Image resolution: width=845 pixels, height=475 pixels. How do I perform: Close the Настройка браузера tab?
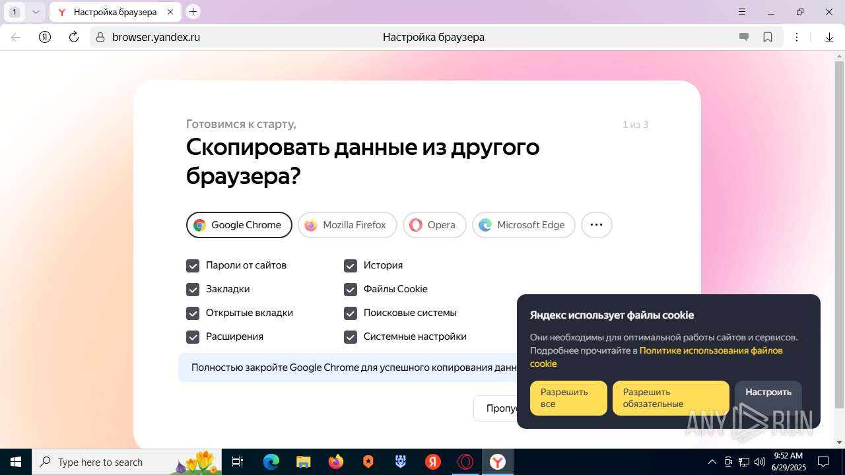[x=170, y=12]
